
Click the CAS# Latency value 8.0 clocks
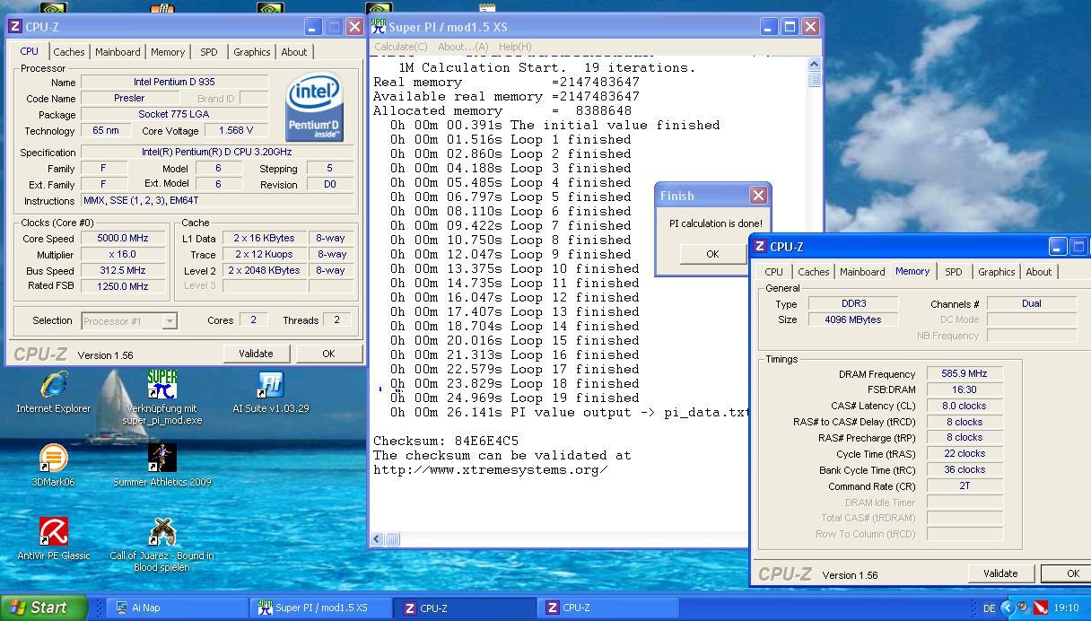964,406
